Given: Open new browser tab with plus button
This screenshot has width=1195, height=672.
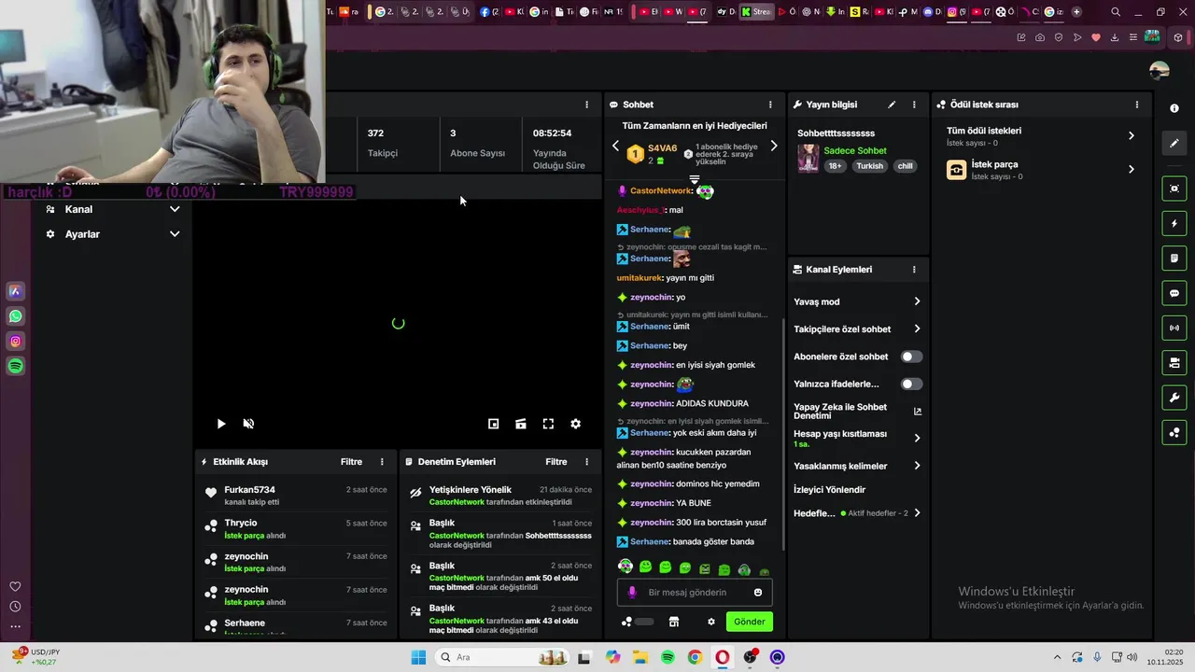Looking at the screenshot, I should (1076, 12).
